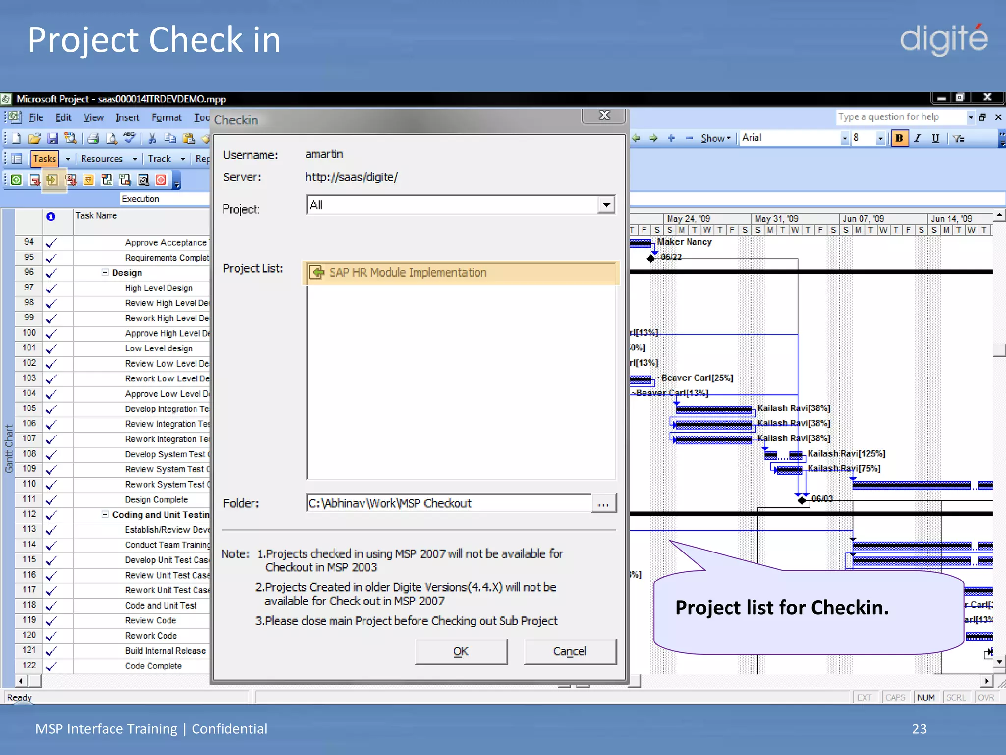Image resolution: width=1006 pixels, height=755 pixels.
Task: Expand the Resources guide dropdown arrow
Action: point(134,159)
